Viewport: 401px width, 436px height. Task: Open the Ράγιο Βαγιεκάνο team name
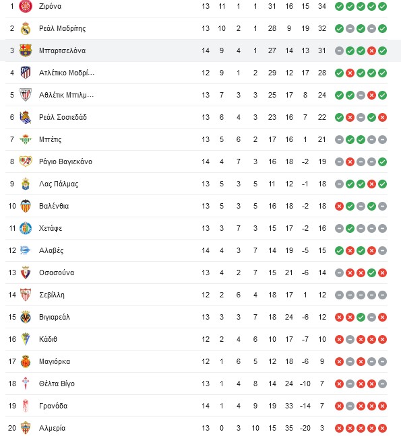(x=65, y=161)
